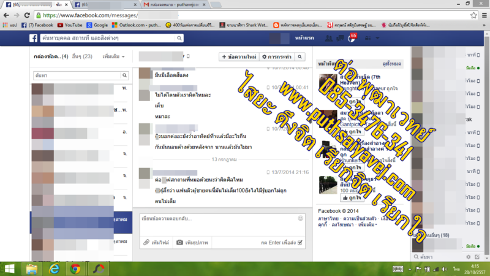Open the privacy shortcuts lock icon
The image size is (490, 276).
pos(367,38)
